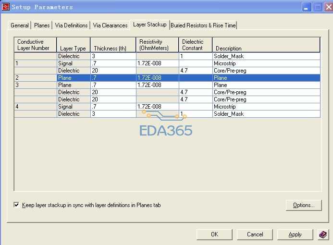Click conductive layer number 4 cell

[x=36, y=107]
